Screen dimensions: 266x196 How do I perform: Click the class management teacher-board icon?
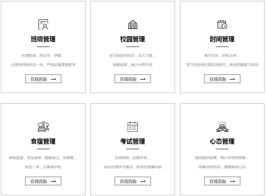tap(43, 24)
